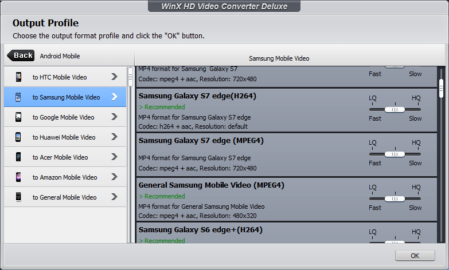Select to Samsung Mobile Video category
449x270 pixels.
pos(65,97)
